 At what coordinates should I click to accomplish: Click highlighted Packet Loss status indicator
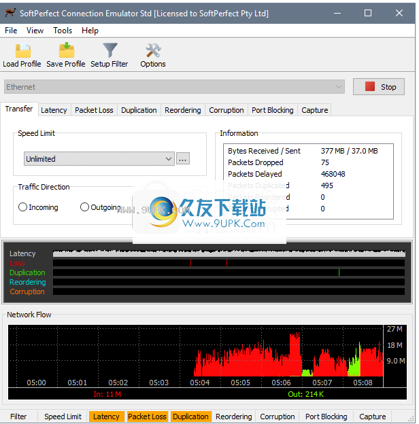[x=147, y=417]
